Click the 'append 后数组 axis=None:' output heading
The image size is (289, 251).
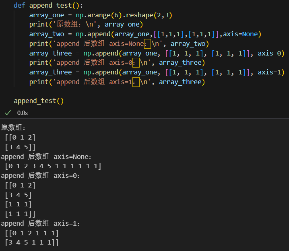pos(46,157)
